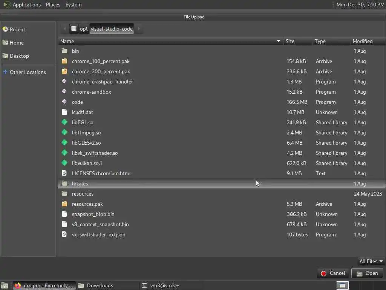Select the v8_context_snapshot.bin file icon
The image size is (386, 290).
click(x=64, y=224)
